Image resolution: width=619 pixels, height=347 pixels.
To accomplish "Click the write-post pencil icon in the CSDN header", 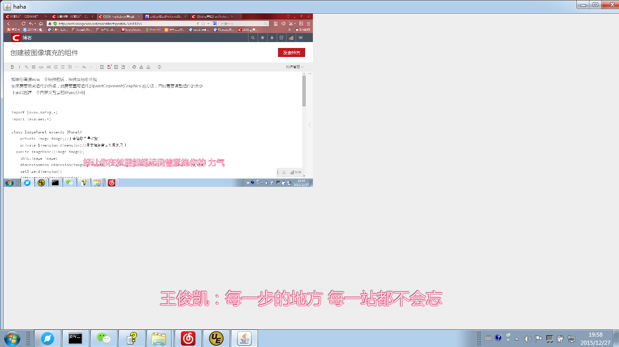I will click(x=282, y=38).
